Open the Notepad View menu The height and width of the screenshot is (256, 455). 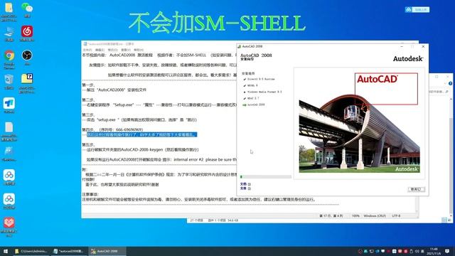126,50
